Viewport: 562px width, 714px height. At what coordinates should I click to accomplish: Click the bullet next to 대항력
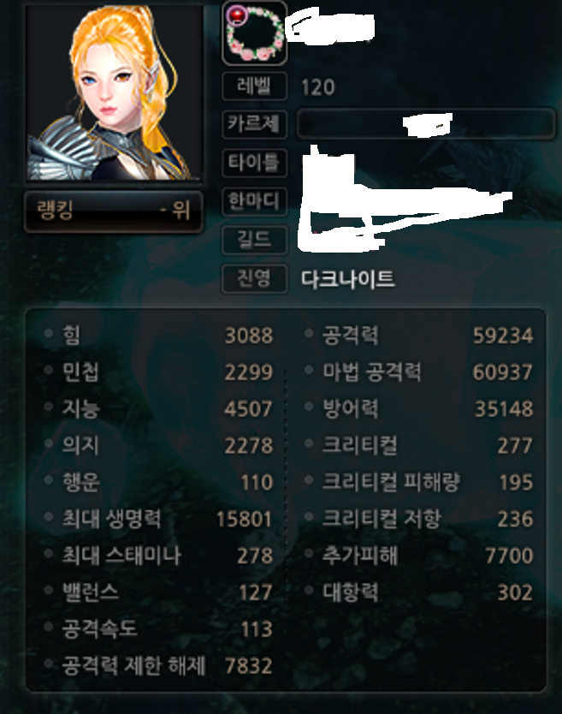pyautogui.click(x=309, y=590)
